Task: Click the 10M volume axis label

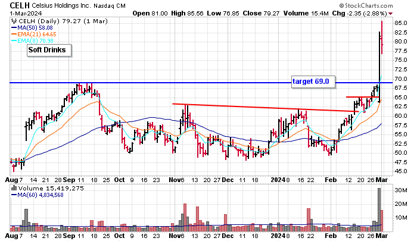Action: pyautogui.click(x=401, y=218)
